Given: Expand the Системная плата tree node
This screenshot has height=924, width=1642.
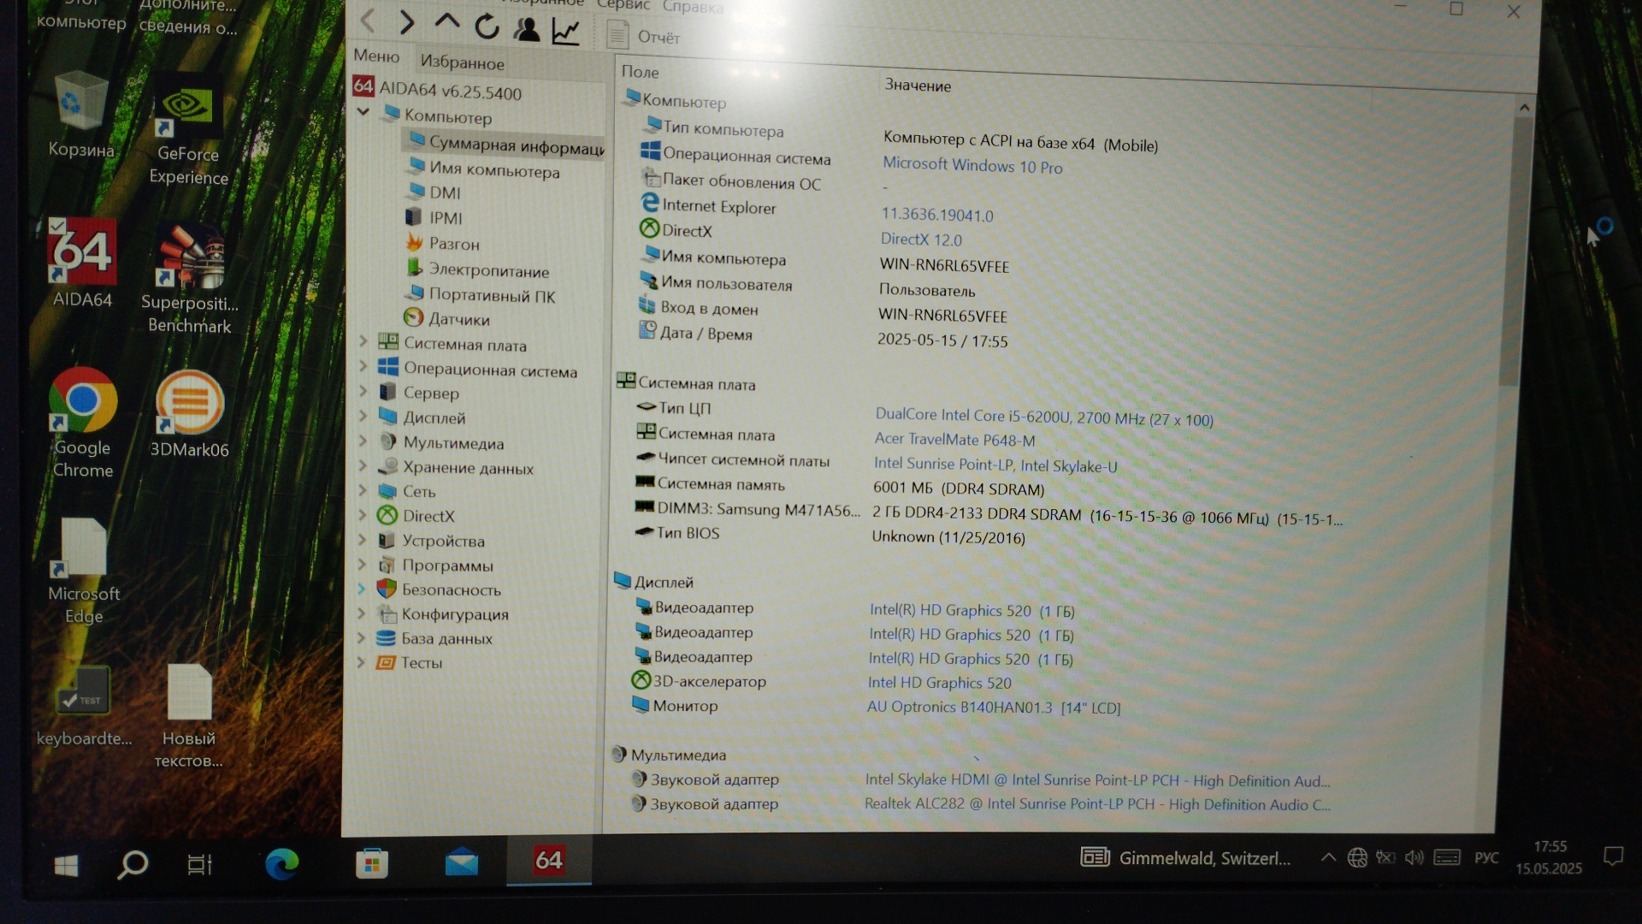Looking at the screenshot, I should [x=363, y=341].
